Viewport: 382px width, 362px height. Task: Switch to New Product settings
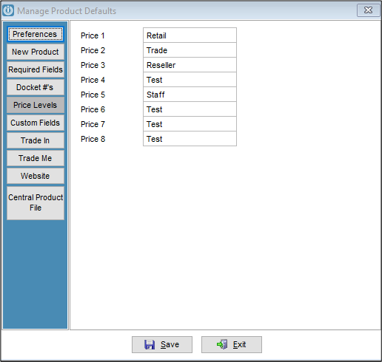tap(36, 52)
